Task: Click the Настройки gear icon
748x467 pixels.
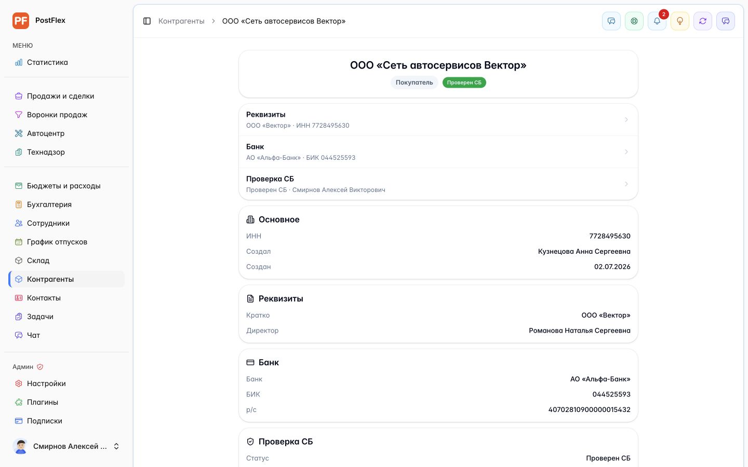Action: pyautogui.click(x=19, y=383)
